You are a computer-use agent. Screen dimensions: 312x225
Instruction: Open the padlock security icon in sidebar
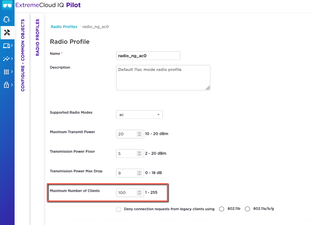[7, 85]
